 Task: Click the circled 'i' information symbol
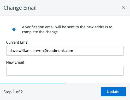[14, 29]
